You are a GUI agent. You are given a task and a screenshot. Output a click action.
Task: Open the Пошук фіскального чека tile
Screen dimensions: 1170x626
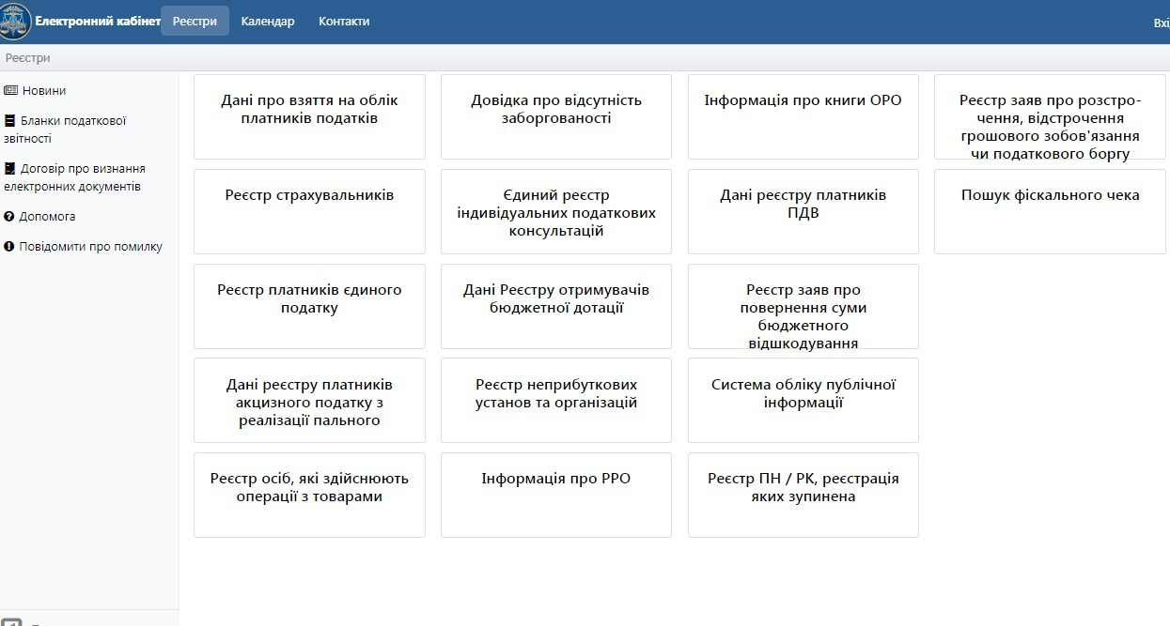pos(1050,211)
